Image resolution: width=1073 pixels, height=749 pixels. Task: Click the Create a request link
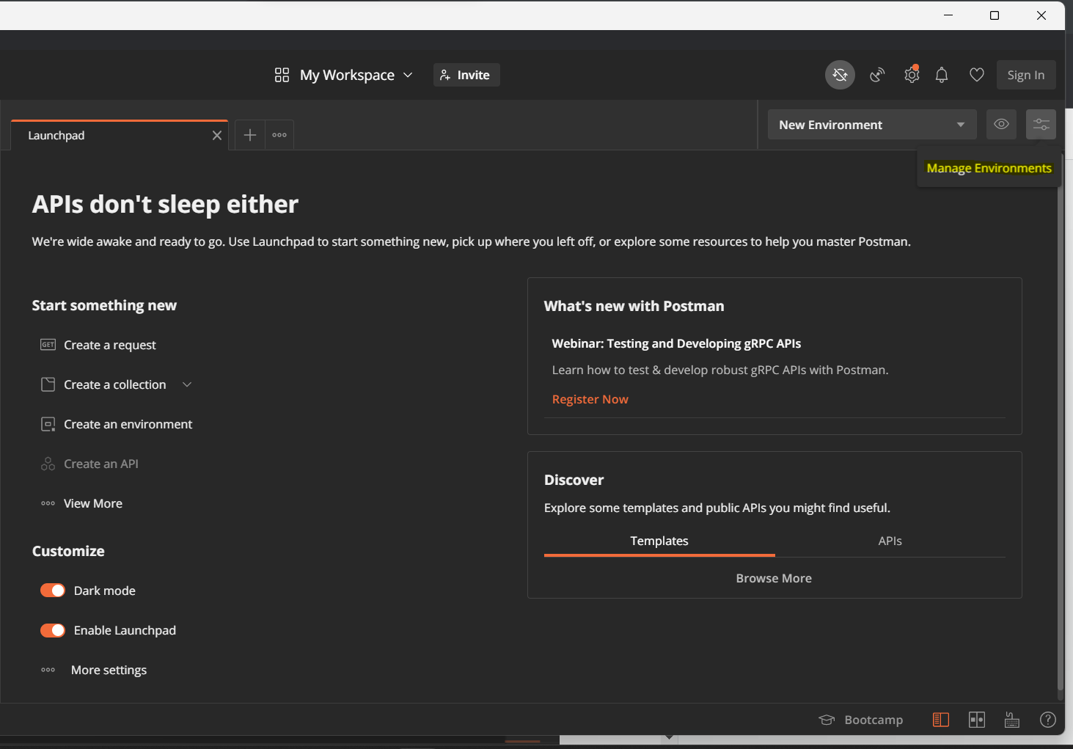110,345
